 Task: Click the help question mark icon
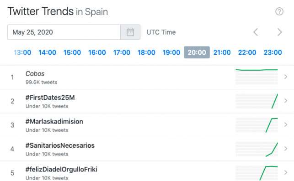(279, 11)
